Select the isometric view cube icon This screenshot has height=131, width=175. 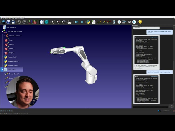pyautogui.click(x=46, y=22)
